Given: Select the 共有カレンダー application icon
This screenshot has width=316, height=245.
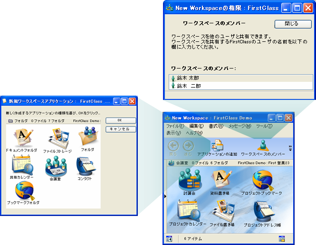Looking at the screenshot, I should 22,165.
